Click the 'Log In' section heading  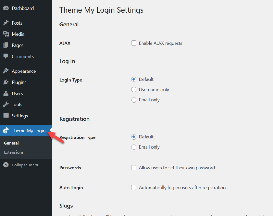[67, 62]
